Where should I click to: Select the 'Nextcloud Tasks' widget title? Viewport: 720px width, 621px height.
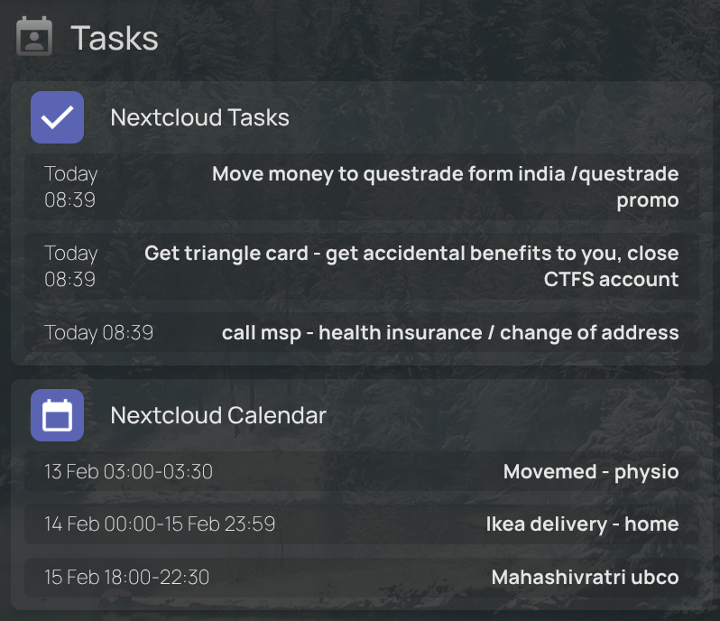(199, 117)
